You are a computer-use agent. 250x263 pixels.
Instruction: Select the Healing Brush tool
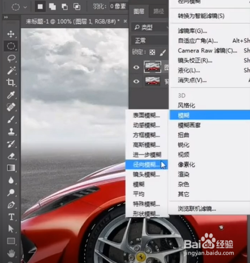pos(11,107)
